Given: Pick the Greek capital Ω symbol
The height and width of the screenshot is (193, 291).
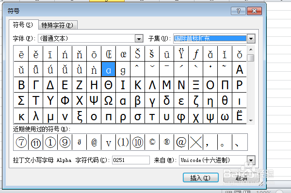Looking at the screenshot, I should coord(108,100).
